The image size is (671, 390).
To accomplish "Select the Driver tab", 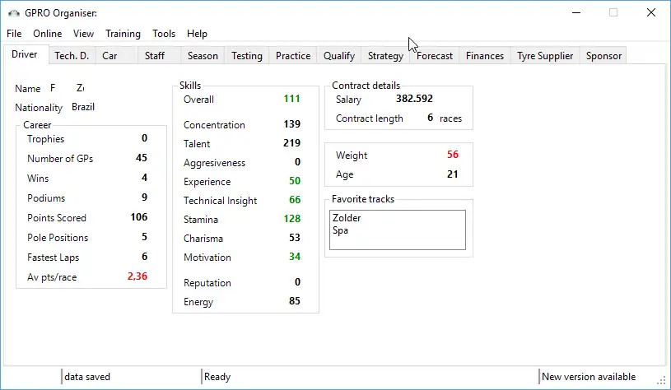I will click(x=25, y=54).
